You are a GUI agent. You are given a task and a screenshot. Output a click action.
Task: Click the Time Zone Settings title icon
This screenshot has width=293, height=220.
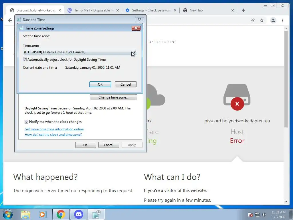coord(21,28)
